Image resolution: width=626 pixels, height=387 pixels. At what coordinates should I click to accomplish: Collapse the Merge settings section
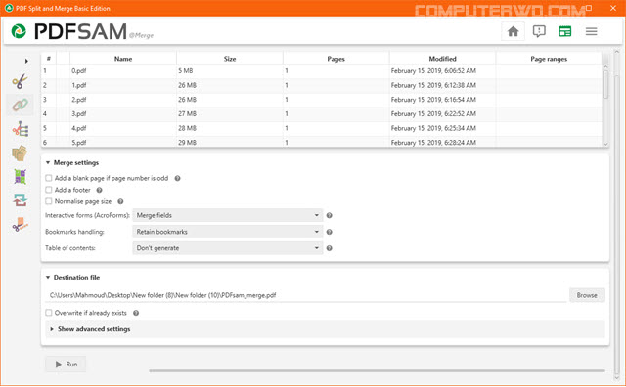coord(48,163)
